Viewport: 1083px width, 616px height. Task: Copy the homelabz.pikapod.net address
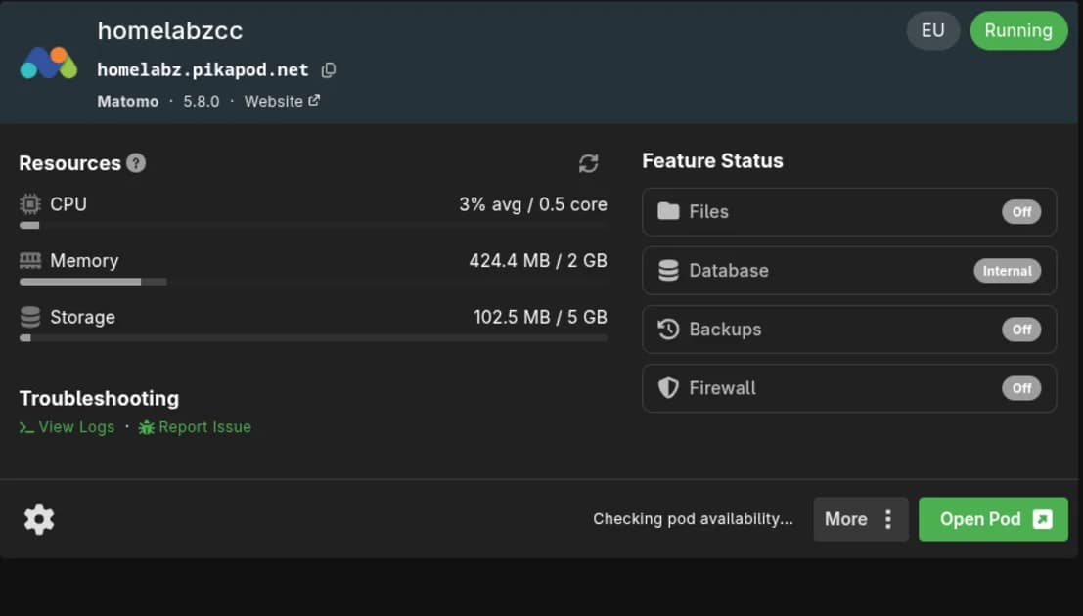pyautogui.click(x=327, y=69)
